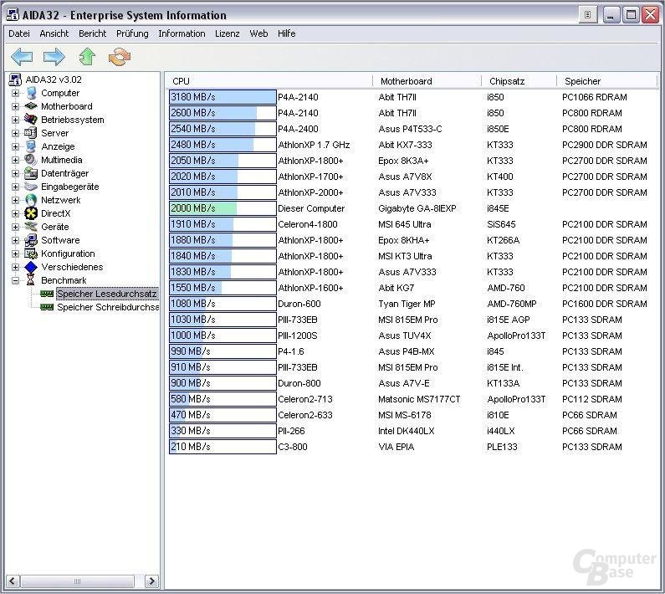Image resolution: width=665 pixels, height=594 pixels.
Task: Click the Speicher Schreibdurchsatz memory chip icon
Action: click(47, 307)
